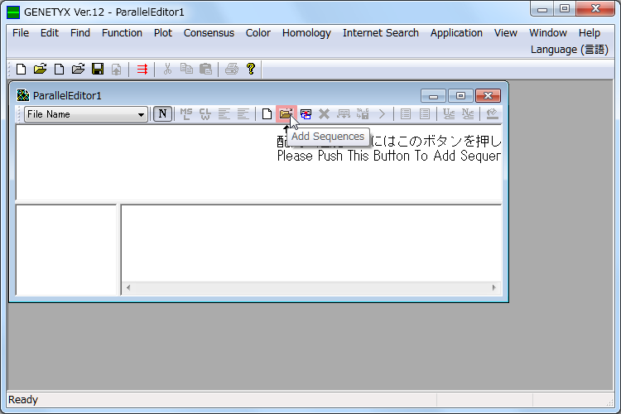Click the red triple arrows icon
The width and height of the screenshot is (621, 414).
pos(142,70)
